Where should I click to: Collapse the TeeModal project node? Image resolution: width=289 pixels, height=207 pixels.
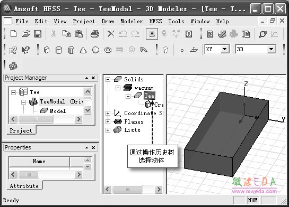coord(23,102)
